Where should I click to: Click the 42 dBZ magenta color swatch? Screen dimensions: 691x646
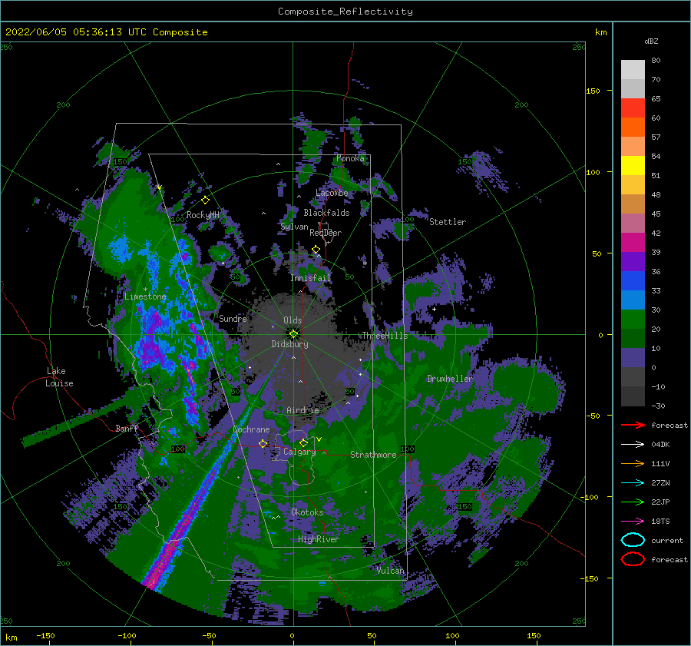633,242
